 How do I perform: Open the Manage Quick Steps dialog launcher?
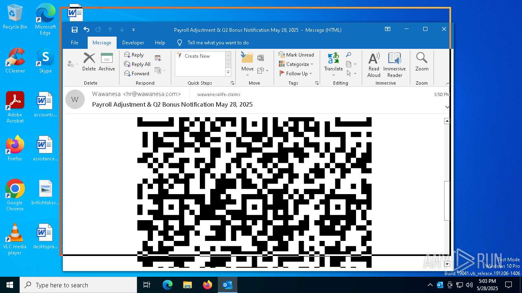(x=232, y=83)
